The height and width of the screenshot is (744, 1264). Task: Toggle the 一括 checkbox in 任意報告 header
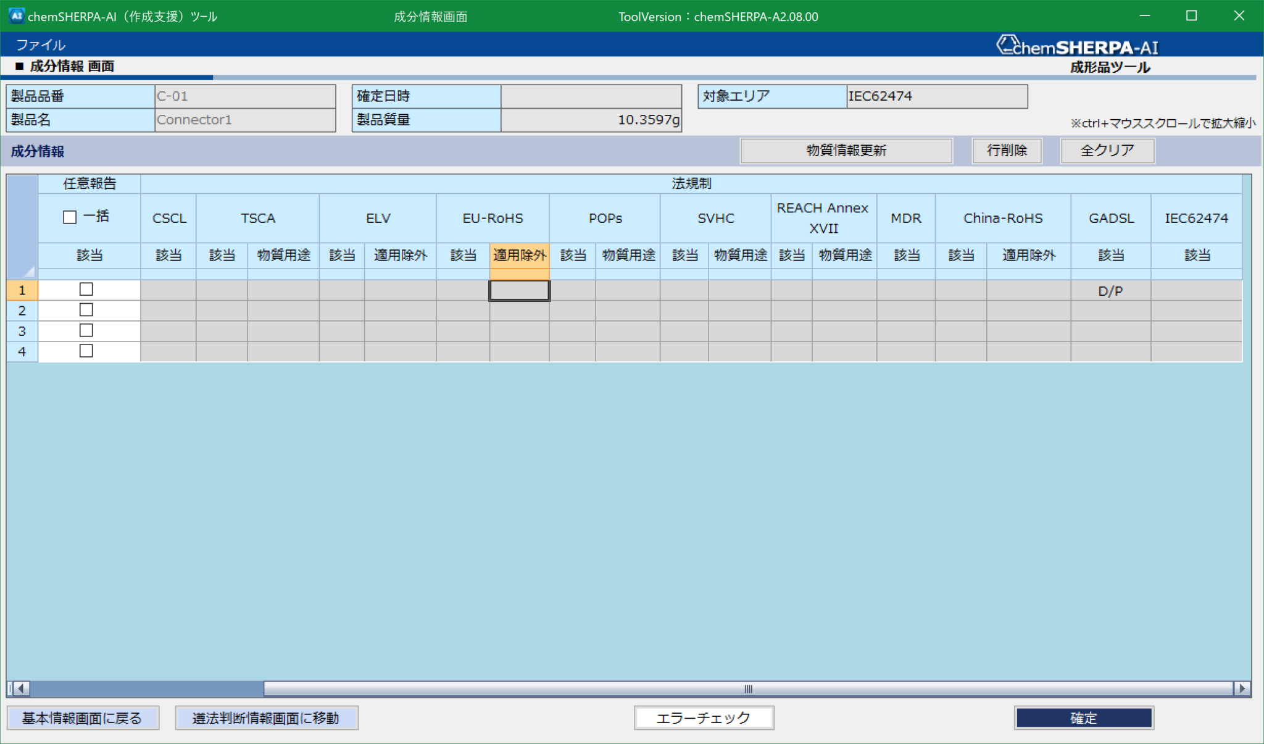[x=70, y=217]
